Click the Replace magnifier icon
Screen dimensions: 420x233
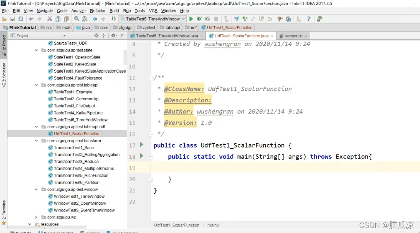(85, 19)
